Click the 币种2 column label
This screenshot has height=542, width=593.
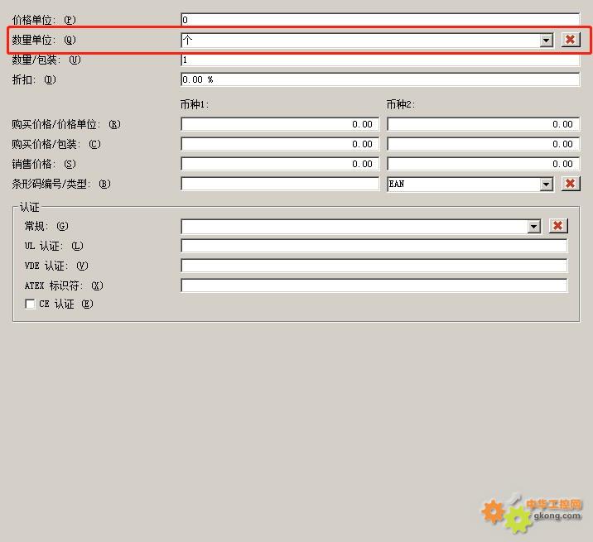tap(401, 104)
